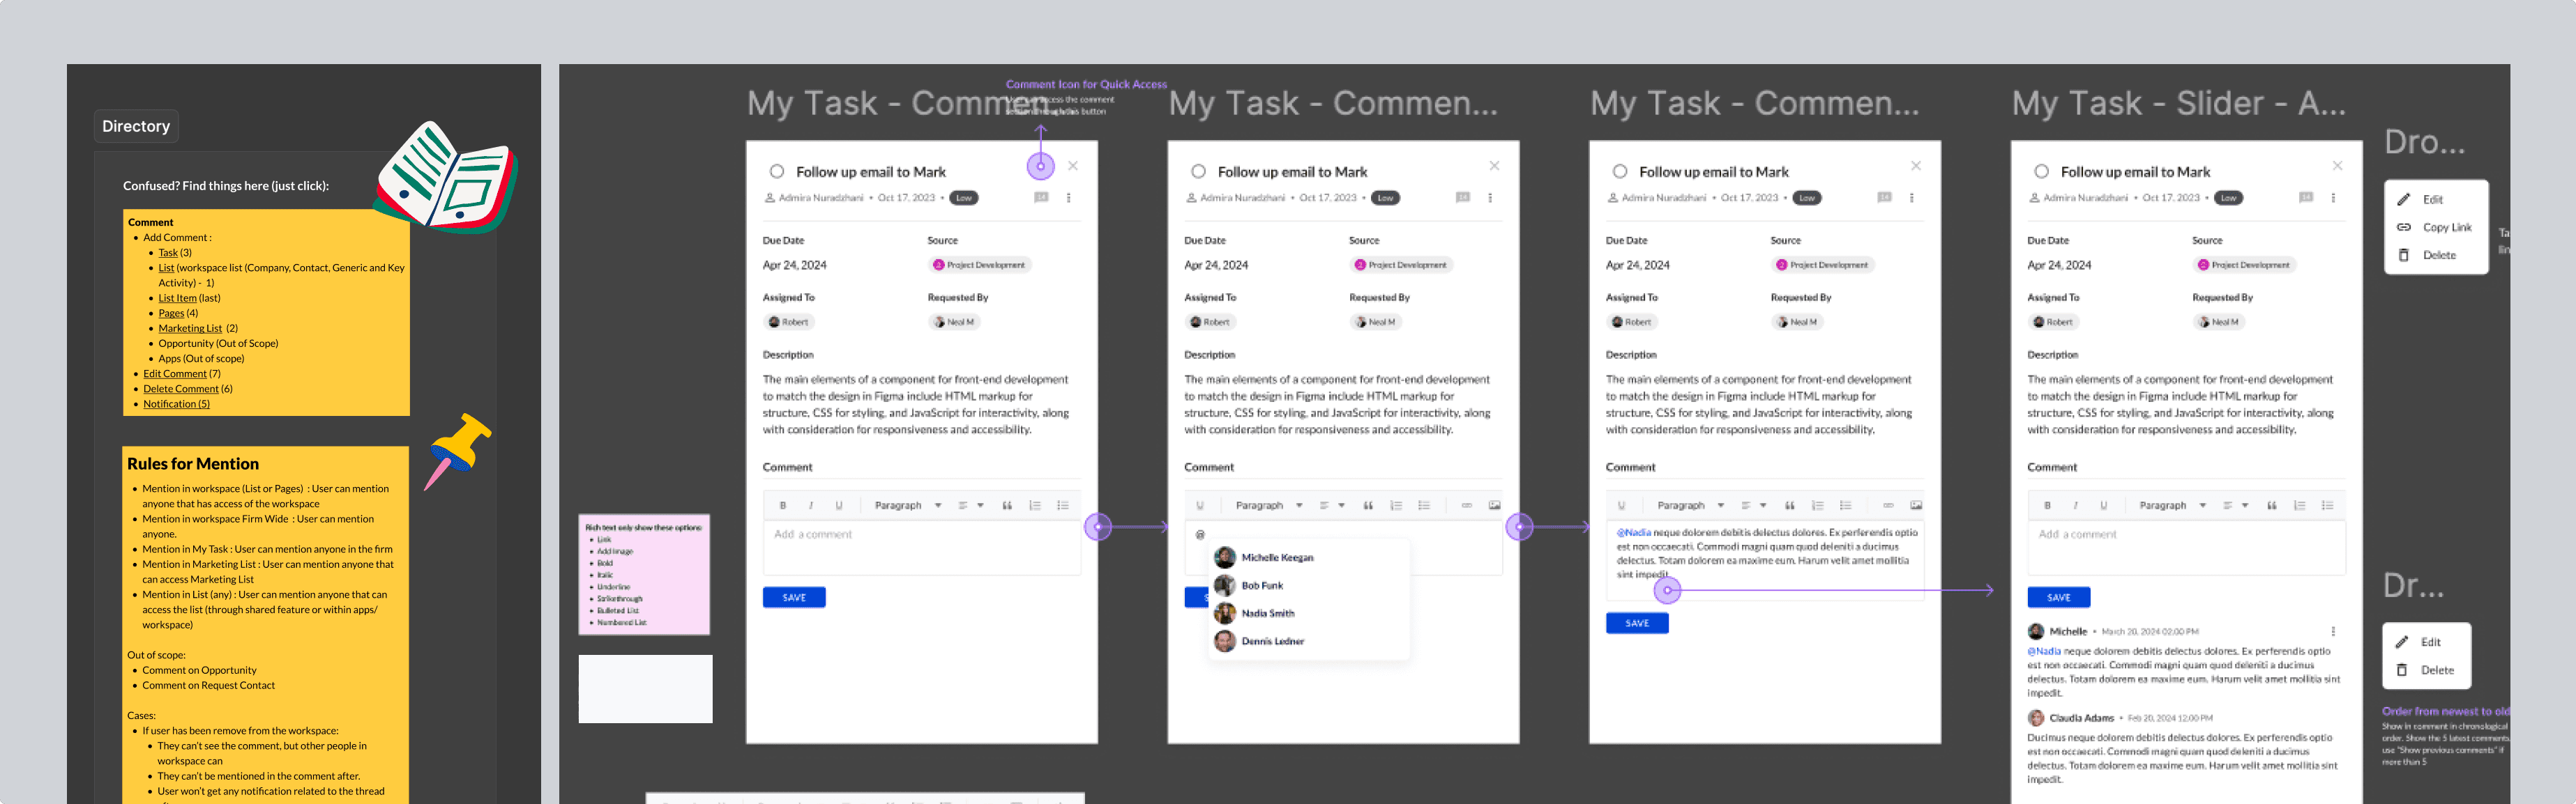The image size is (2576, 804).
Task: Open Paragraph dropdown in Slider frame
Action: tap(2172, 505)
